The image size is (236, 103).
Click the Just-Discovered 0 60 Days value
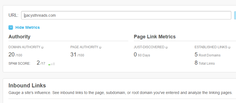(142, 55)
